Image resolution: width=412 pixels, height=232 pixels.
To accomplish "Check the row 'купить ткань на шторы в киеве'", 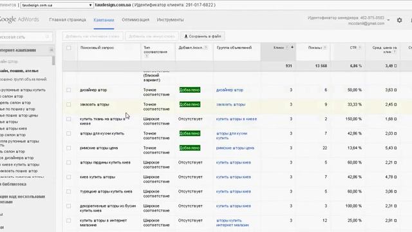I will pyautogui.click(x=69, y=119).
